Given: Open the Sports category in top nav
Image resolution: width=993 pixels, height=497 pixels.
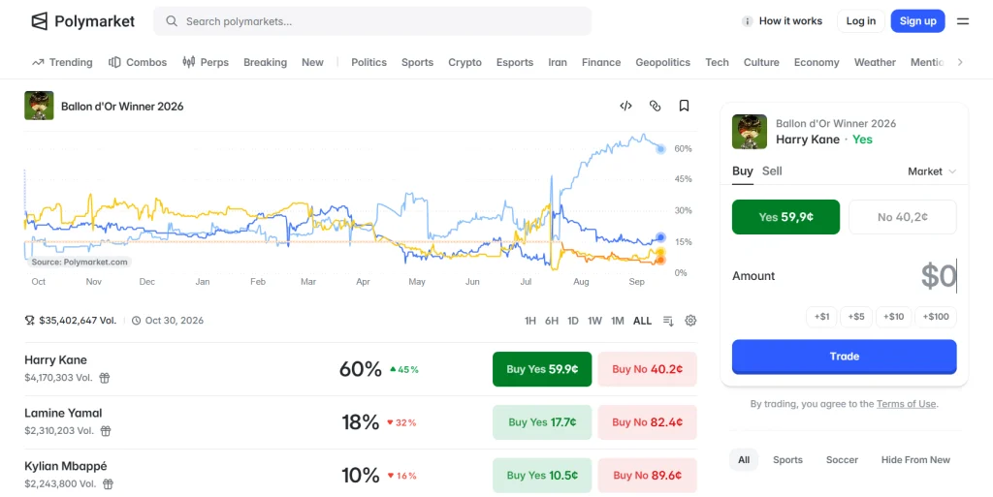Looking at the screenshot, I should click(417, 62).
